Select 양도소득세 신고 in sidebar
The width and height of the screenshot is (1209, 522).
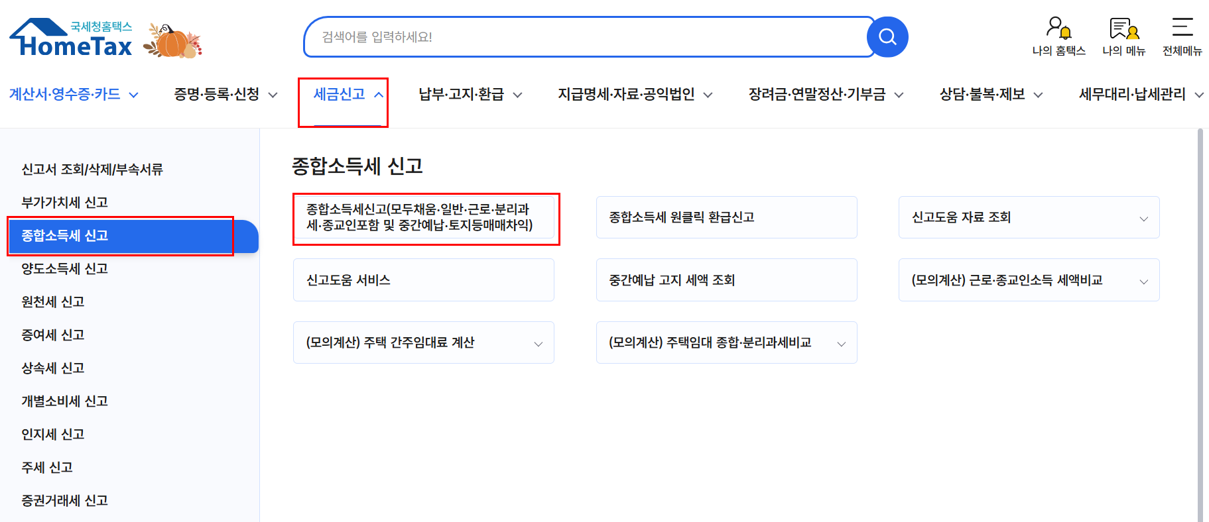(64, 268)
